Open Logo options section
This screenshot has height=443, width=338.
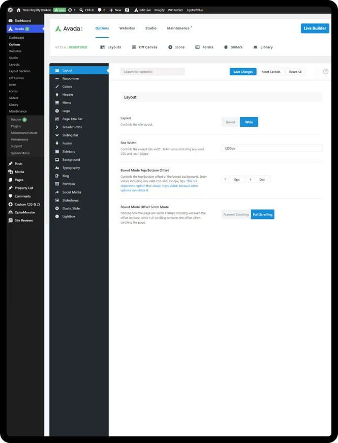pos(79,111)
